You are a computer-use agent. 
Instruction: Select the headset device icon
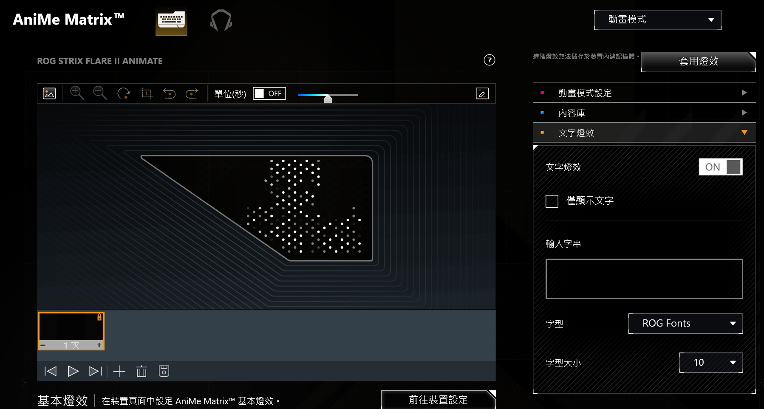click(x=221, y=20)
